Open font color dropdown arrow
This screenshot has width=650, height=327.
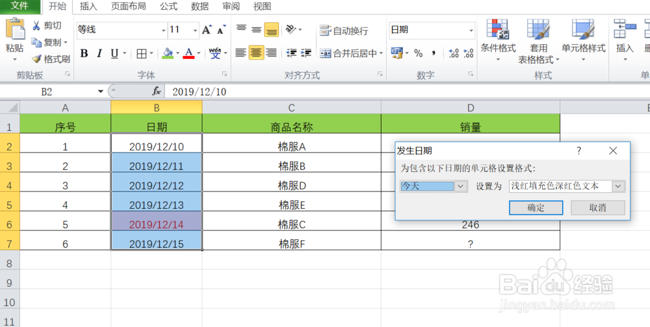click(x=198, y=53)
